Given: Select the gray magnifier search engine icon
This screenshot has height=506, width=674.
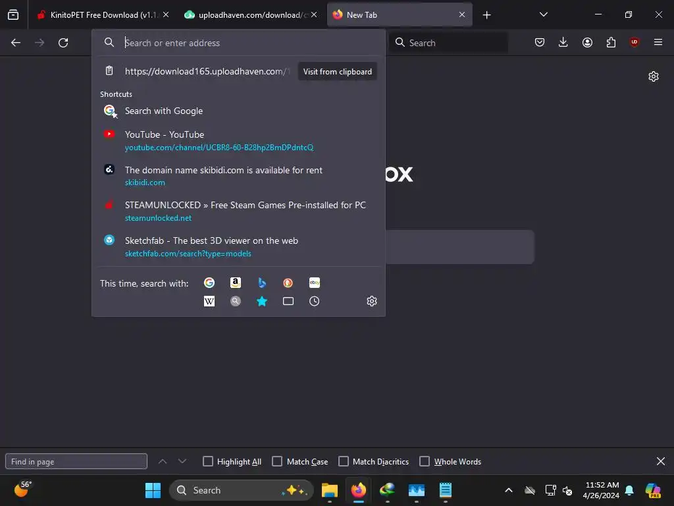Looking at the screenshot, I should 236,301.
